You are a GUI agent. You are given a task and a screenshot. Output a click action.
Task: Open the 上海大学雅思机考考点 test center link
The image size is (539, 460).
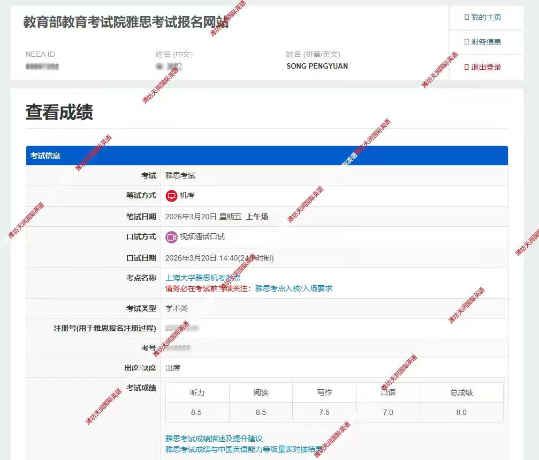(203, 278)
